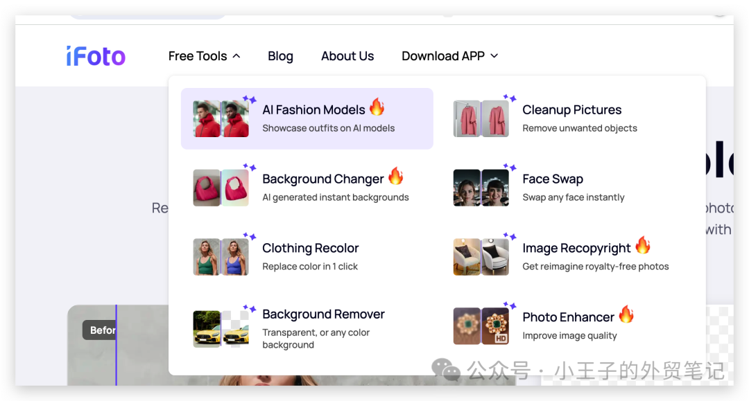Click the HD badge on Photo Enhancer thumbnail
749x401 pixels.
tap(501, 338)
